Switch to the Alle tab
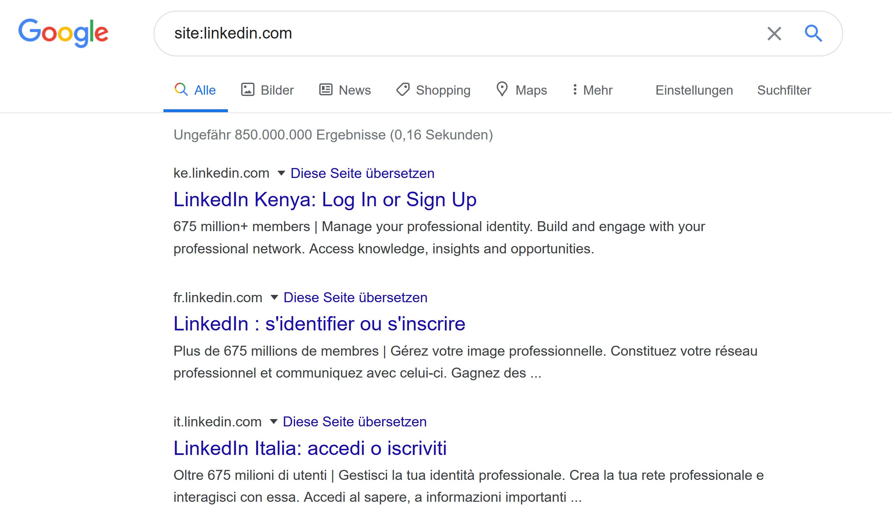This screenshot has height=531, width=892. pyautogui.click(x=195, y=90)
